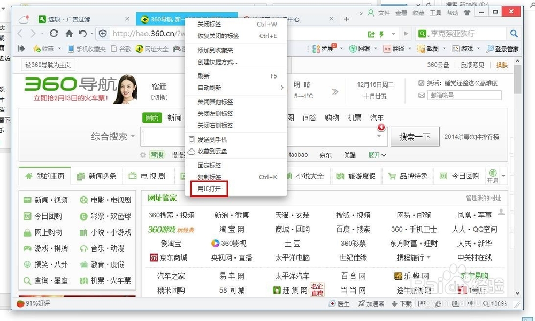Click 登录管家 login manager
The width and height of the screenshot is (535, 321).
[502, 49]
